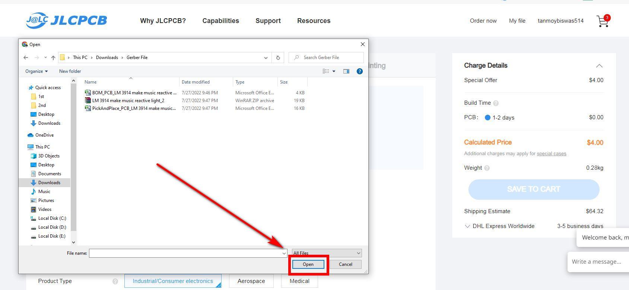Open tanmoybiswas514 account menu
Viewport: 629px width, 290px height.
(x=560, y=21)
